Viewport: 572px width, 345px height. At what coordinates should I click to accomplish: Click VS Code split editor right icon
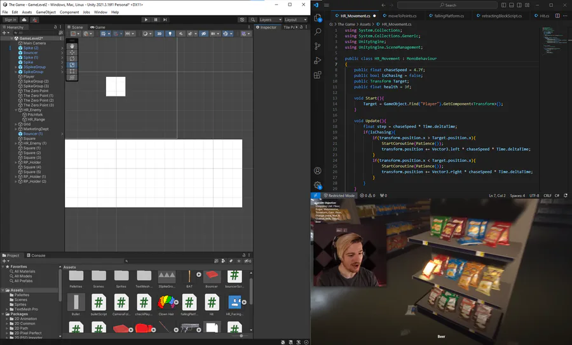557,16
